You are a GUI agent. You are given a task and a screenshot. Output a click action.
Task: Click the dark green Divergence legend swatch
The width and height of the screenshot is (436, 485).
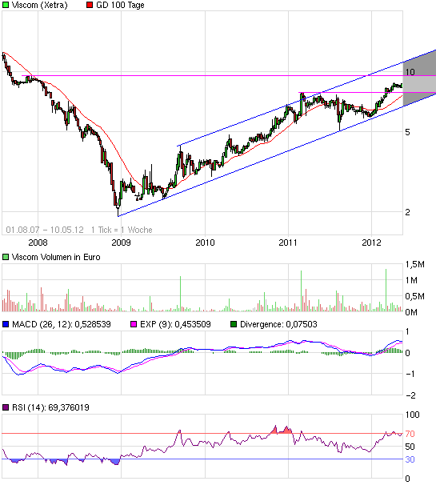click(234, 324)
